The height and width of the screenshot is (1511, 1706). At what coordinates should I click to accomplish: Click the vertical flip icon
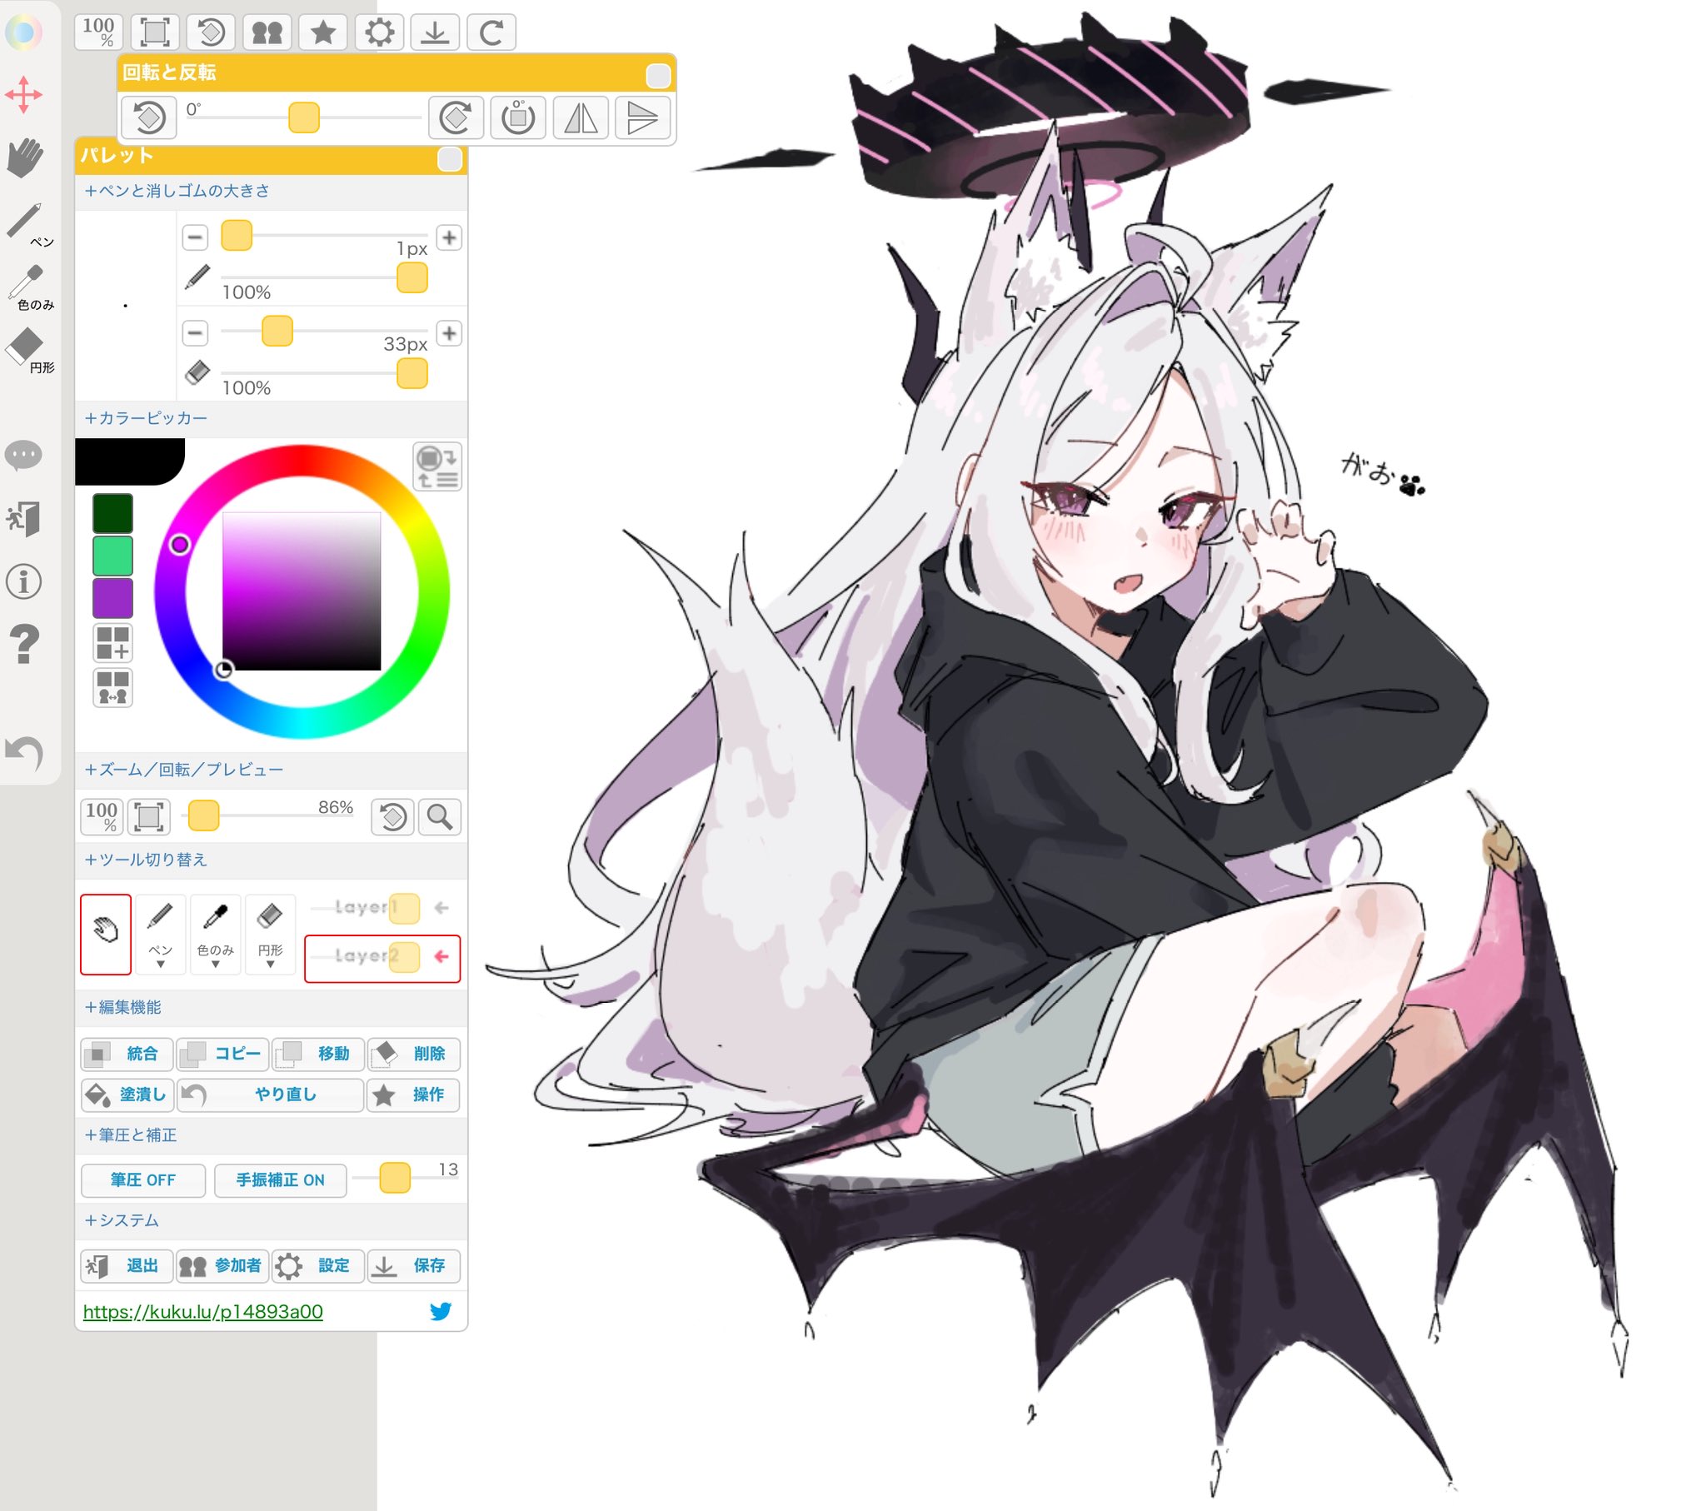[x=642, y=117]
